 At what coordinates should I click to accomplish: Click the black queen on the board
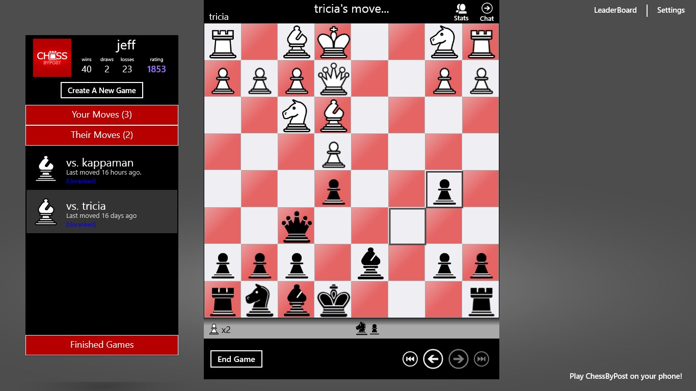click(x=297, y=227)
